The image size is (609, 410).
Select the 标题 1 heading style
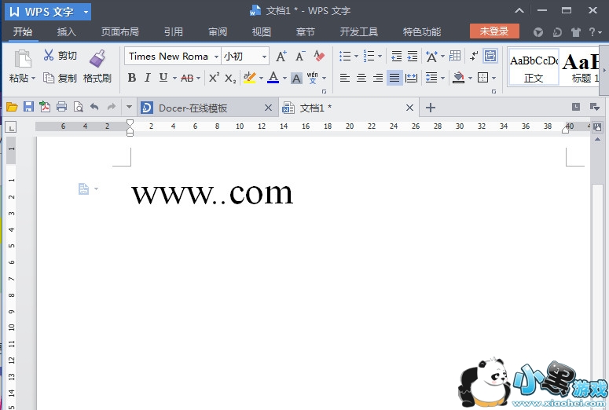[581, 67]
